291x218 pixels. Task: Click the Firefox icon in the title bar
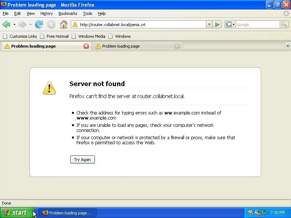(x=4, y=4)
